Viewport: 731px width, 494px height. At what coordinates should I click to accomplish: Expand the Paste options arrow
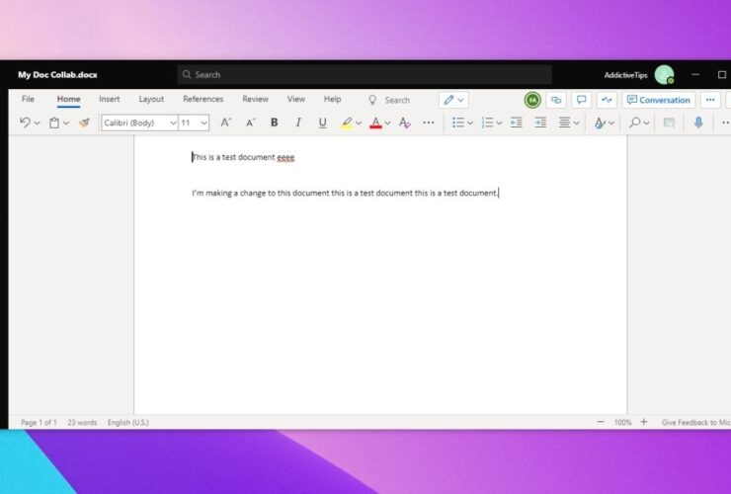point(66,123)
